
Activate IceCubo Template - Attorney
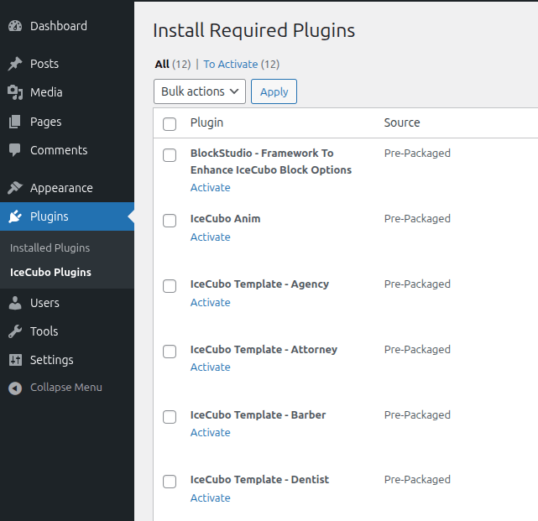[211, 367]
